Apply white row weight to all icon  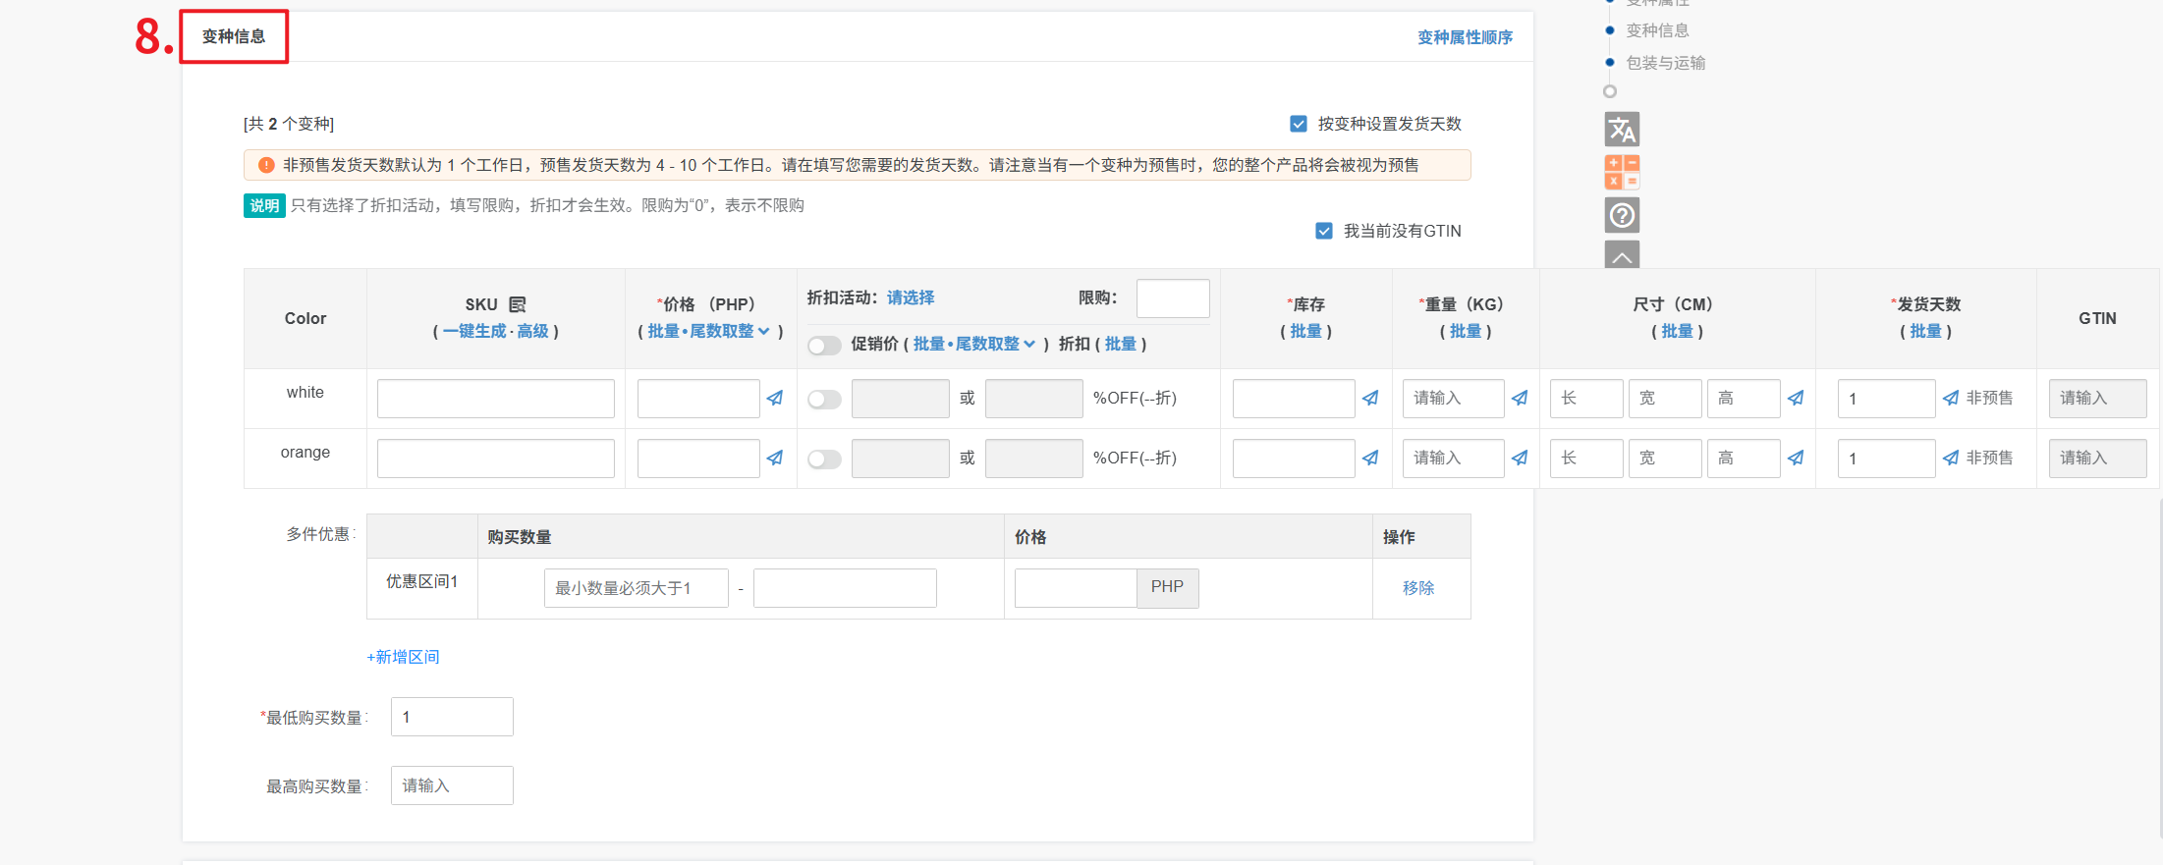point(1520,399)
